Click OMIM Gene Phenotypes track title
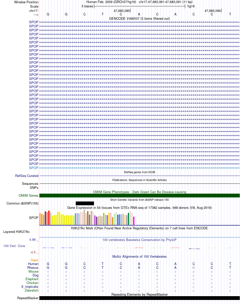The image size is (240, 304). point(139,192)
